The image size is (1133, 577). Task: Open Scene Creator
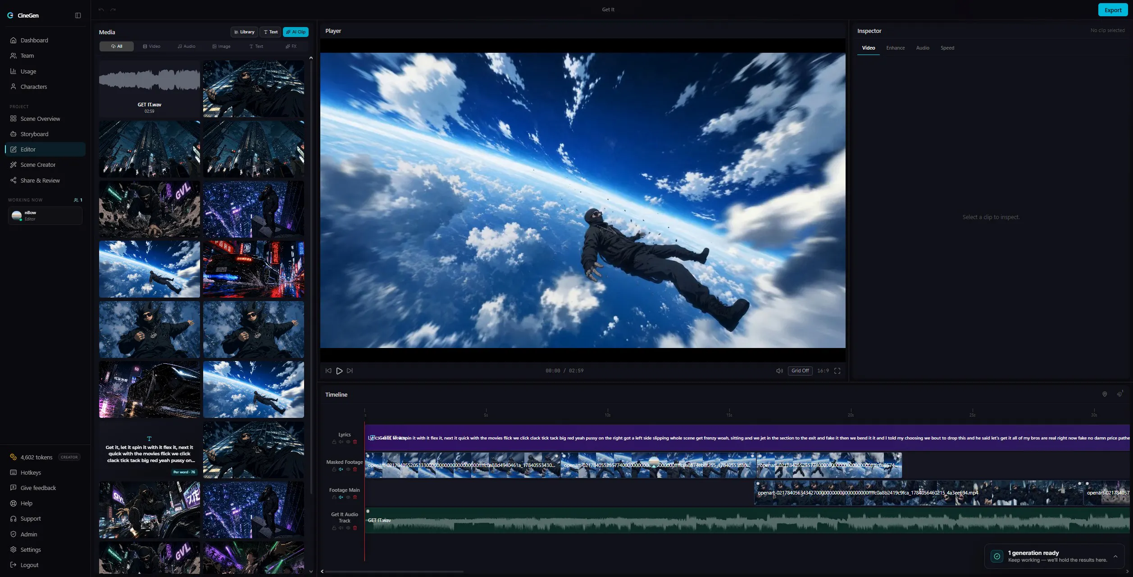[45, 165]
